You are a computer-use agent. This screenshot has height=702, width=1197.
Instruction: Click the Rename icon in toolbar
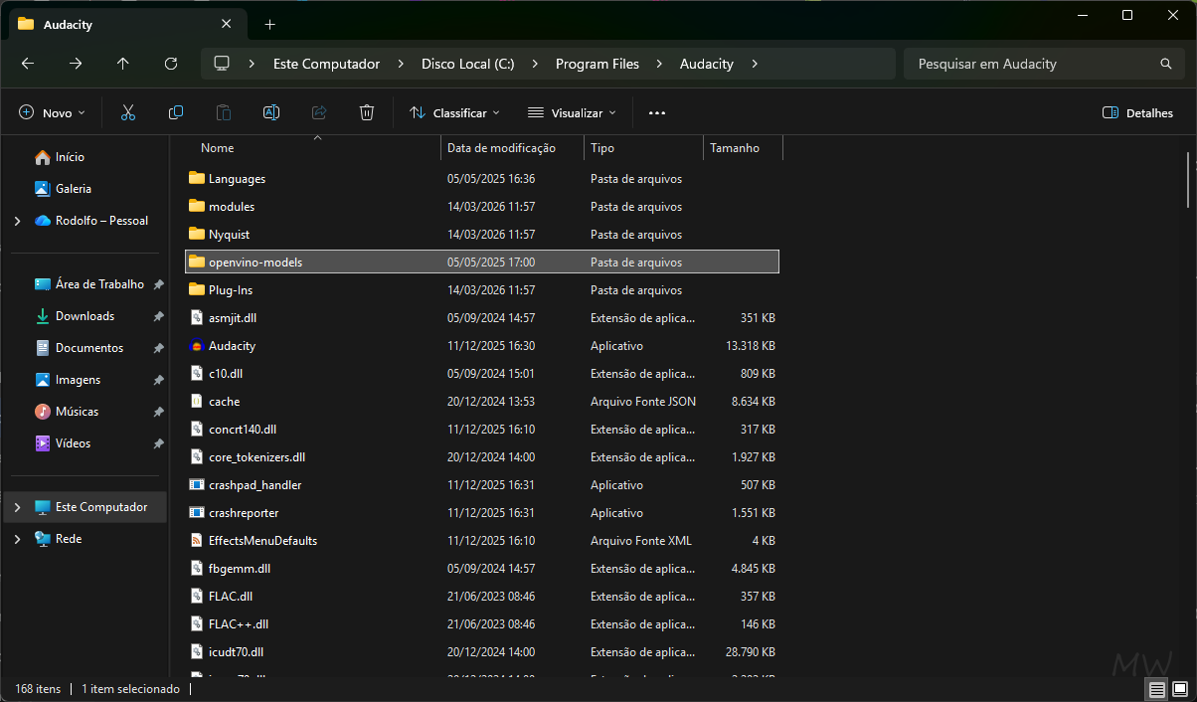(270, 113)
